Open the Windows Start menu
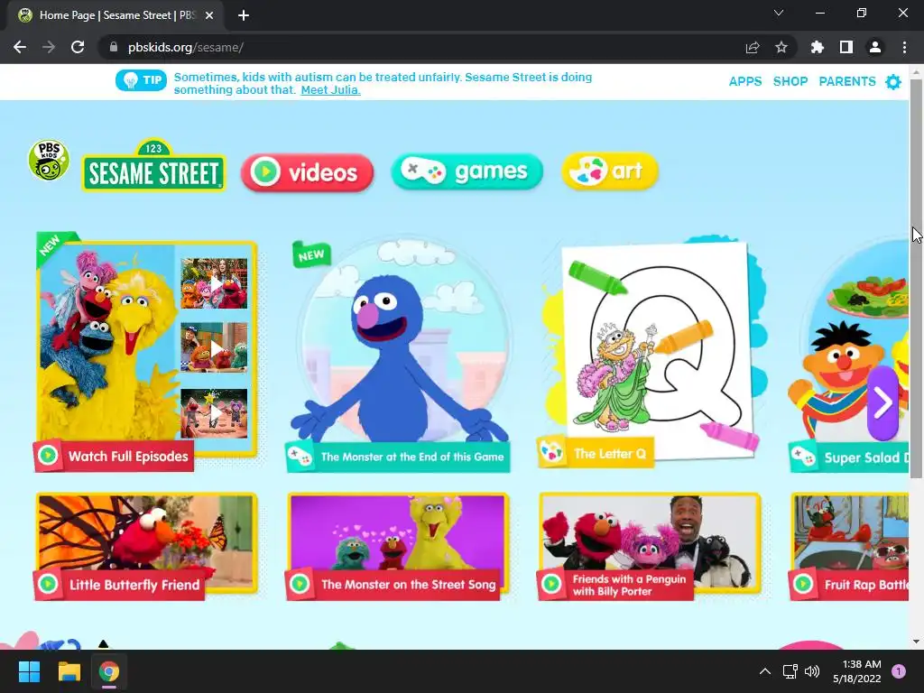924x693 pixels. [29, 671]
